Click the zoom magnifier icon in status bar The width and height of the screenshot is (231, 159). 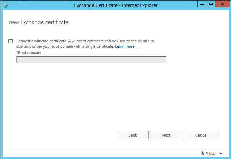(202, 154)
